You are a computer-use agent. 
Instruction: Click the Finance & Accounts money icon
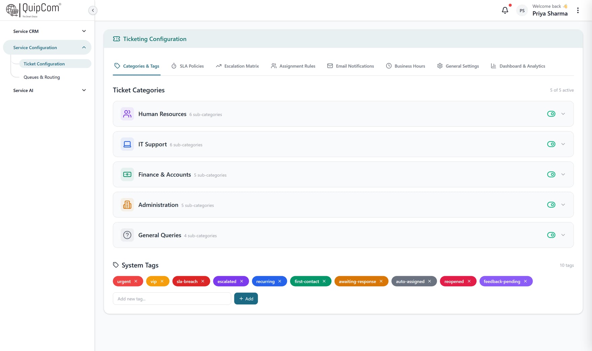tap(127, 174)
